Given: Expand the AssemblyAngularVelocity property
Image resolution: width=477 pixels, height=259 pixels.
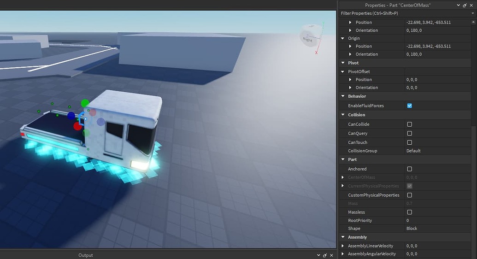Looking at the screenshot, I should (x=343, y=254).
